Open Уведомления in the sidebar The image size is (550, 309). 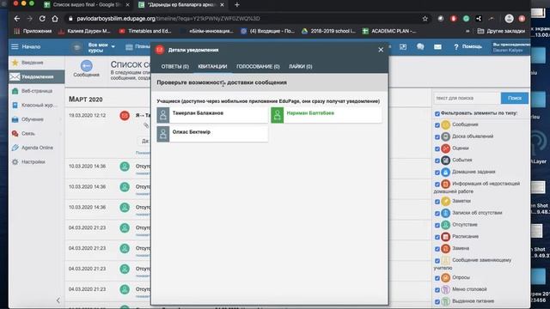pos(36,76)
